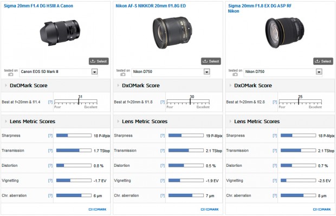Click the DxOMark logo at the bottom of the right column

click(x=321, y=209)
